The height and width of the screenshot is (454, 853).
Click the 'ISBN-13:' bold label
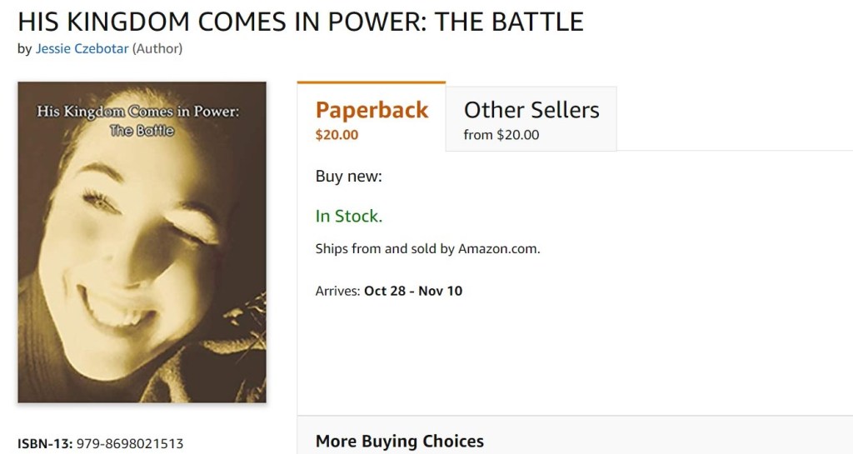pyautogui.click(x=44, y=443)
